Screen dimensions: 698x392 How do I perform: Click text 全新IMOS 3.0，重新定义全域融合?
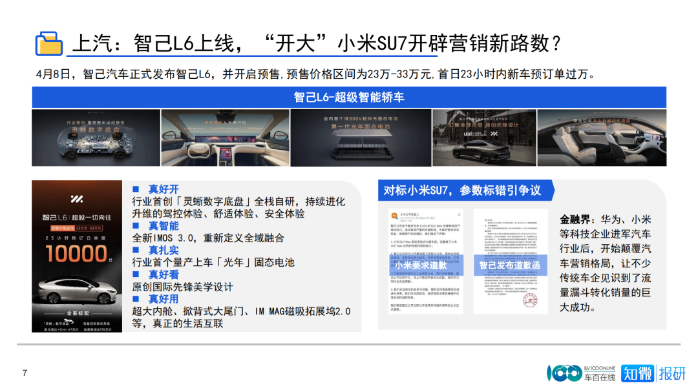pos(208,238)
